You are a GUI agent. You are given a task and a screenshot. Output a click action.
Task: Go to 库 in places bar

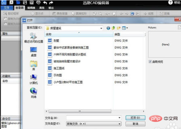(x=34, y=66)
